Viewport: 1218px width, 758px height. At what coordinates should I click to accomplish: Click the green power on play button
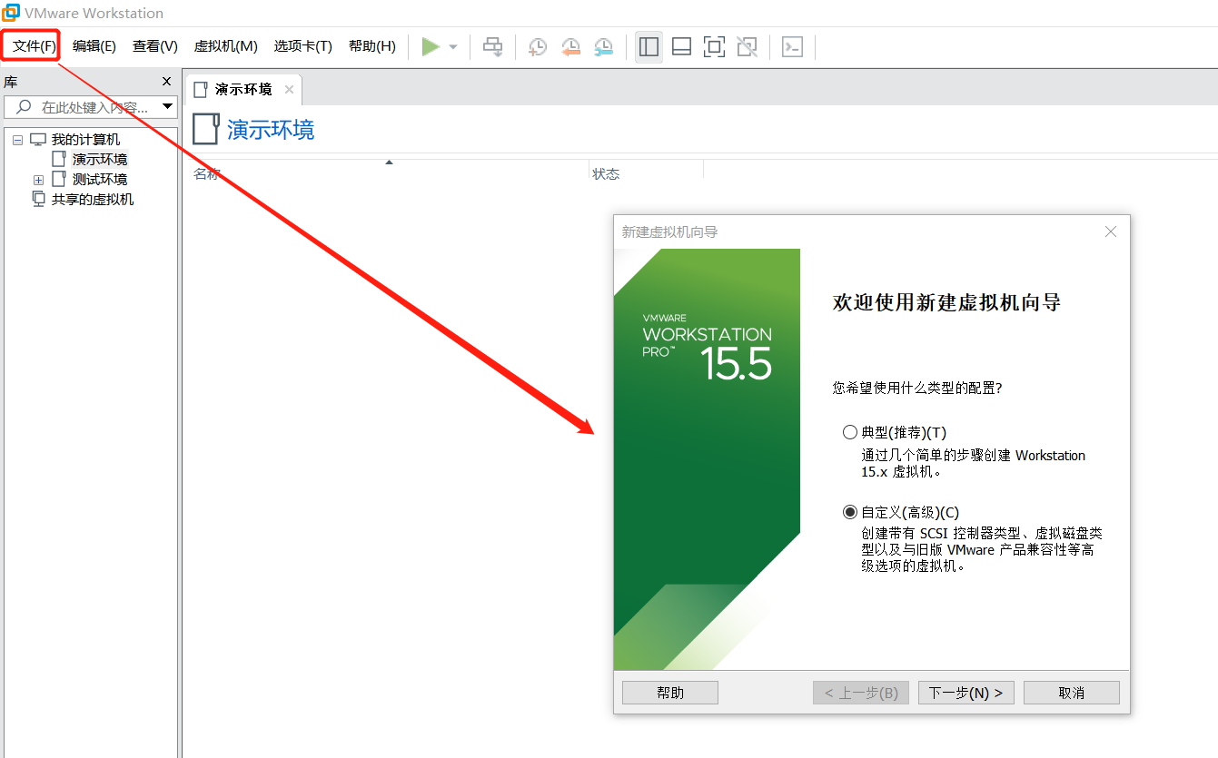click(x=431, y=46)
